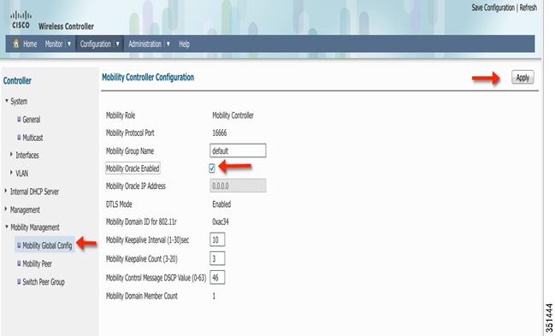555x336 pixels.
Task: Click bullet icon beside Multicast
Action: [x=19, y=137]
